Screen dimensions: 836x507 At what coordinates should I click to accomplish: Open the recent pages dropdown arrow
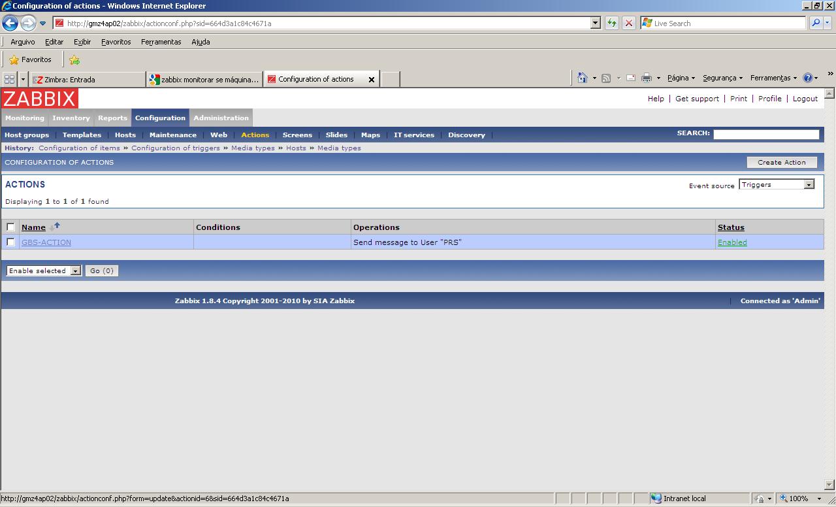[x=43, y=24]
